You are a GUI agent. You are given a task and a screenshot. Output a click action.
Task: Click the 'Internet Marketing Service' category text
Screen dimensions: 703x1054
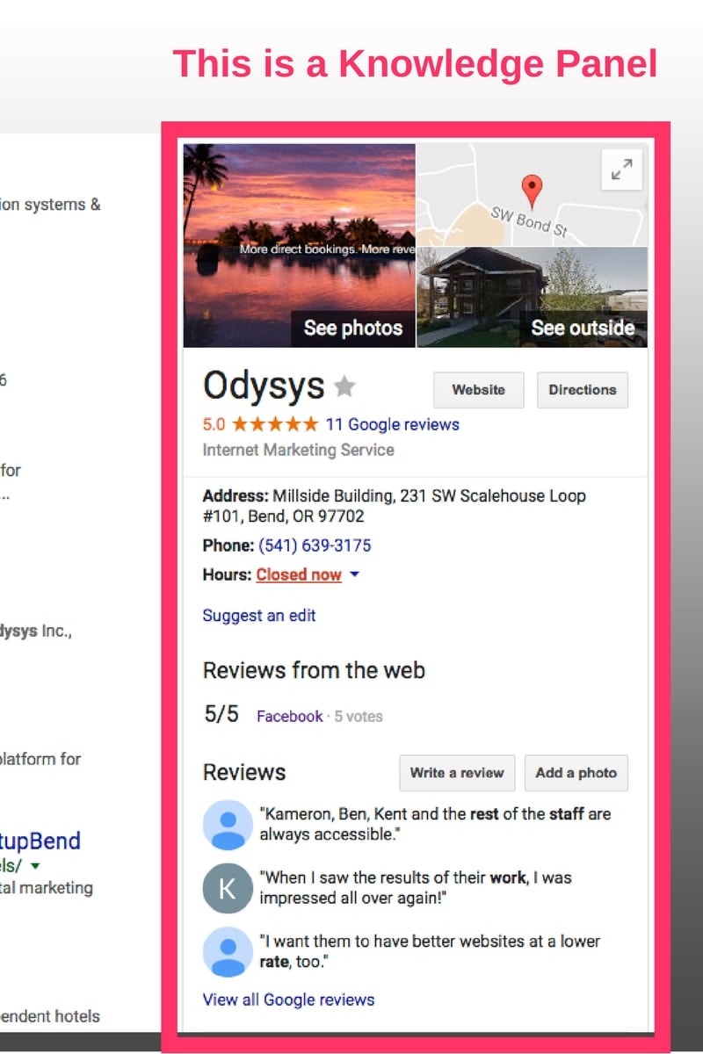pyautogui.click(x=299, y=450)
